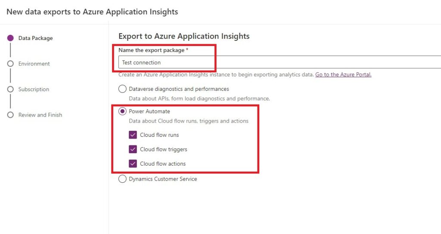Open the Environment step label
441x234 pixels.
click(34, 64)
